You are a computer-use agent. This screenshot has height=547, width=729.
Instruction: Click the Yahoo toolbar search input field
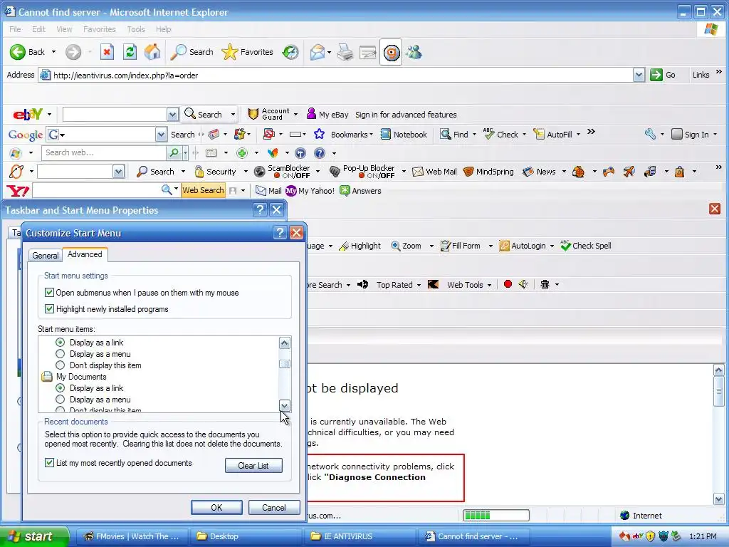[x=96, y=190]
